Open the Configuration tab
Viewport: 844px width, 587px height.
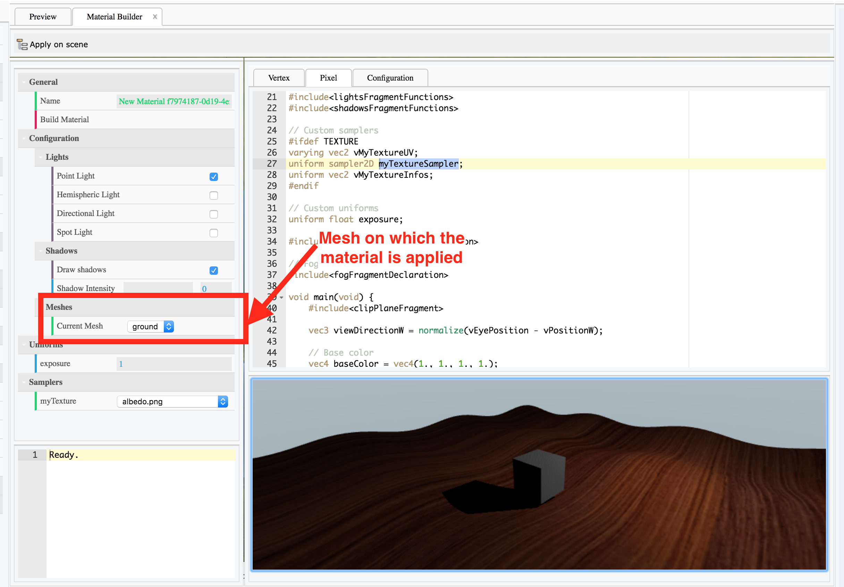coord(390,78)
